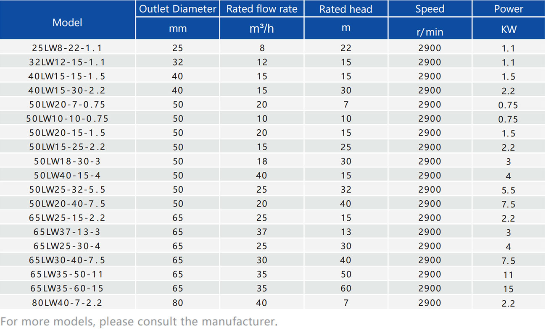Select the Outlet Diameter header cell
546x330 pixels.
coord(177,9)
